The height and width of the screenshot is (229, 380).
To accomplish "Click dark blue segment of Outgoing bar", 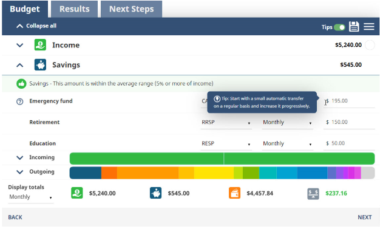I will coord(86,173).
